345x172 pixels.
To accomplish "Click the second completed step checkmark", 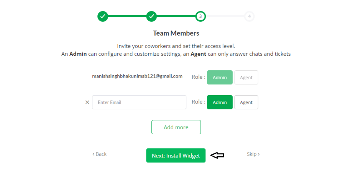I will [x=151, y=16].
